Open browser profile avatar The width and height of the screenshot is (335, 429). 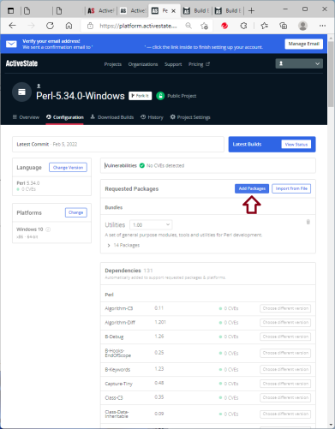302,26
